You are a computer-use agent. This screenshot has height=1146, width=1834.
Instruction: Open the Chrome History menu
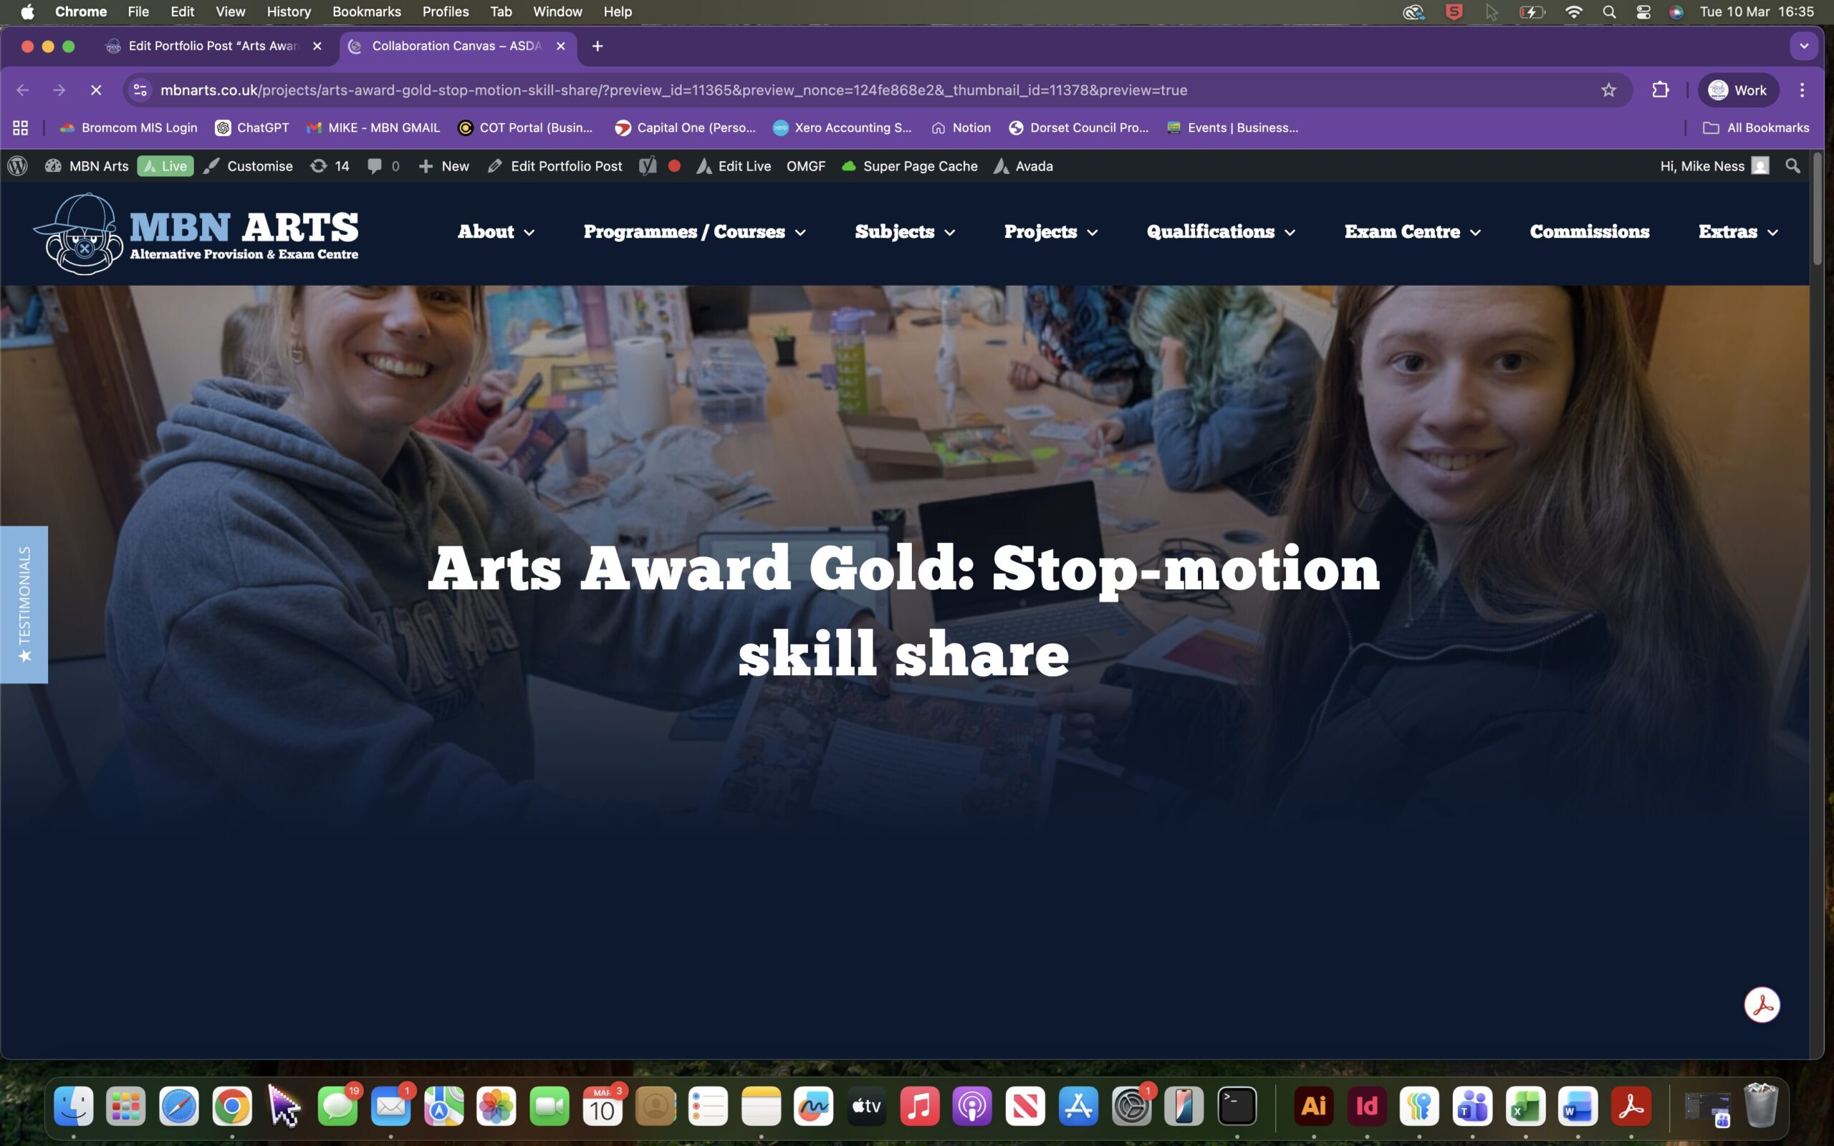pos(289,12)
